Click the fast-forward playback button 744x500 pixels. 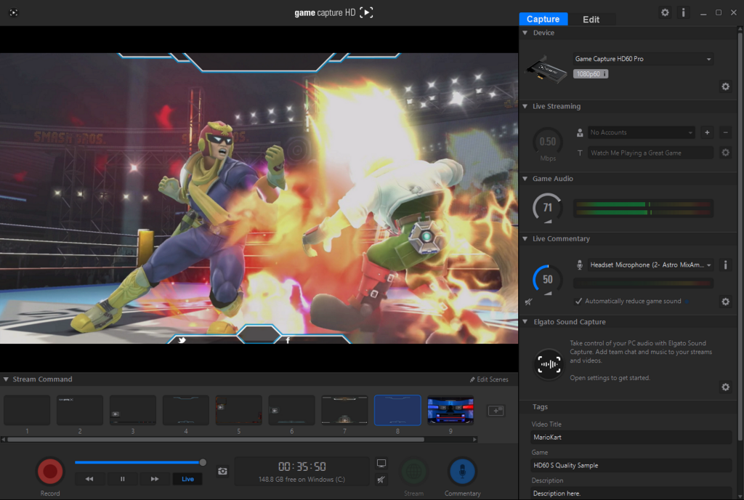pyautogui.click(x=155, y=479)
